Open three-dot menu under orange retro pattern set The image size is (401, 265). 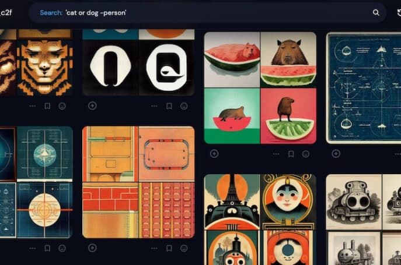[x=154, y=248]
